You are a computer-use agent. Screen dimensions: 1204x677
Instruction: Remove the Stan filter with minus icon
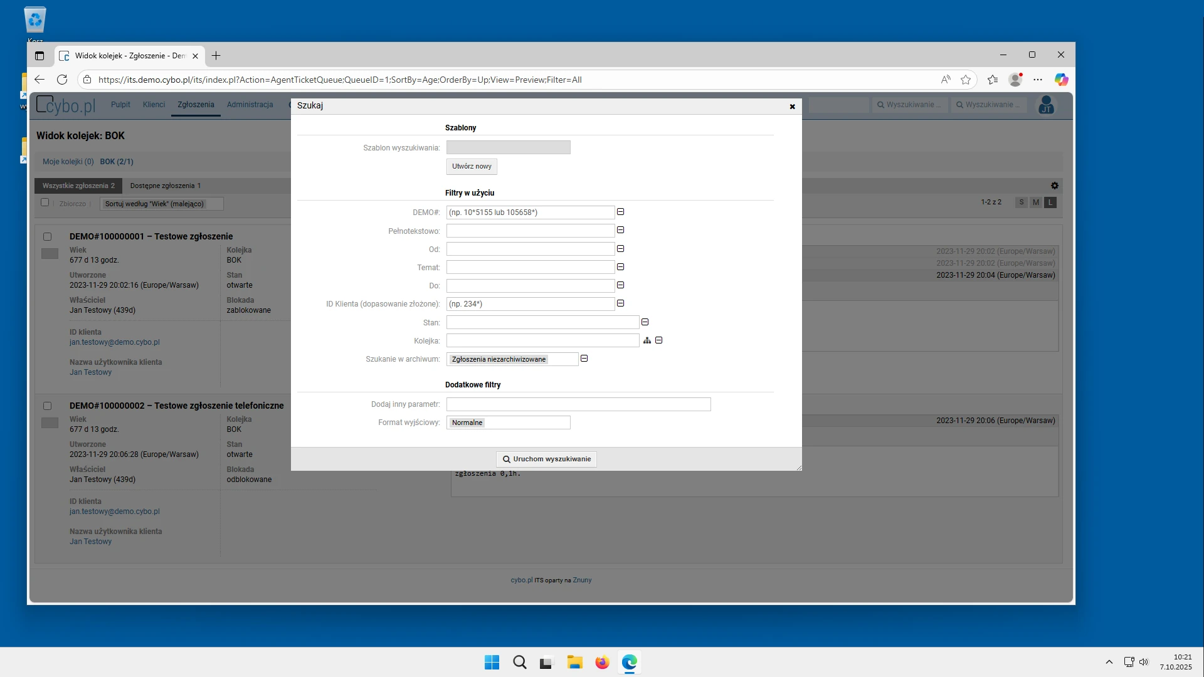pos(645,322)
